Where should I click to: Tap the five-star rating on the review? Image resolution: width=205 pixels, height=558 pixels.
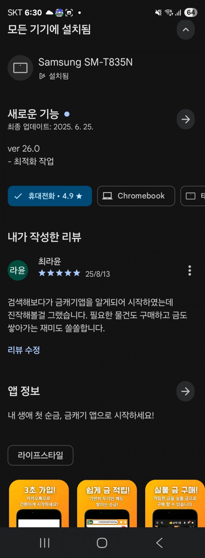pos(59,273)
